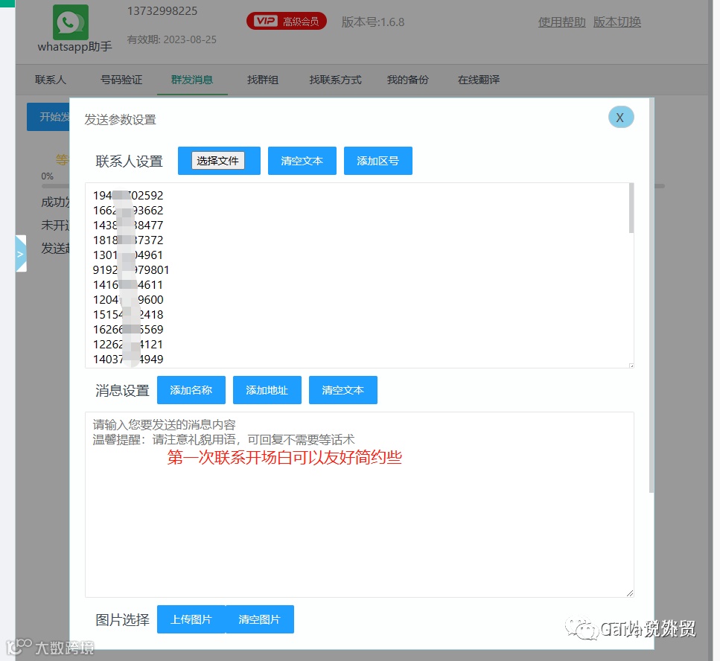Viewport: 720px width, 661px height.
Task: Switch to the 号码验证 tab
Action: pyautogui.click(x=121, y=80)
